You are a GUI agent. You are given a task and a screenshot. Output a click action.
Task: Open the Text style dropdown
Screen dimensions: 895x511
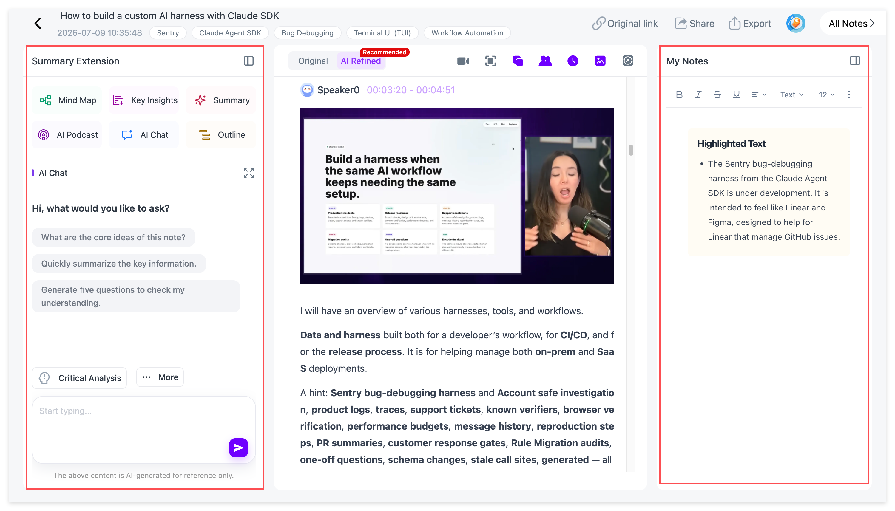pos(791,95)
